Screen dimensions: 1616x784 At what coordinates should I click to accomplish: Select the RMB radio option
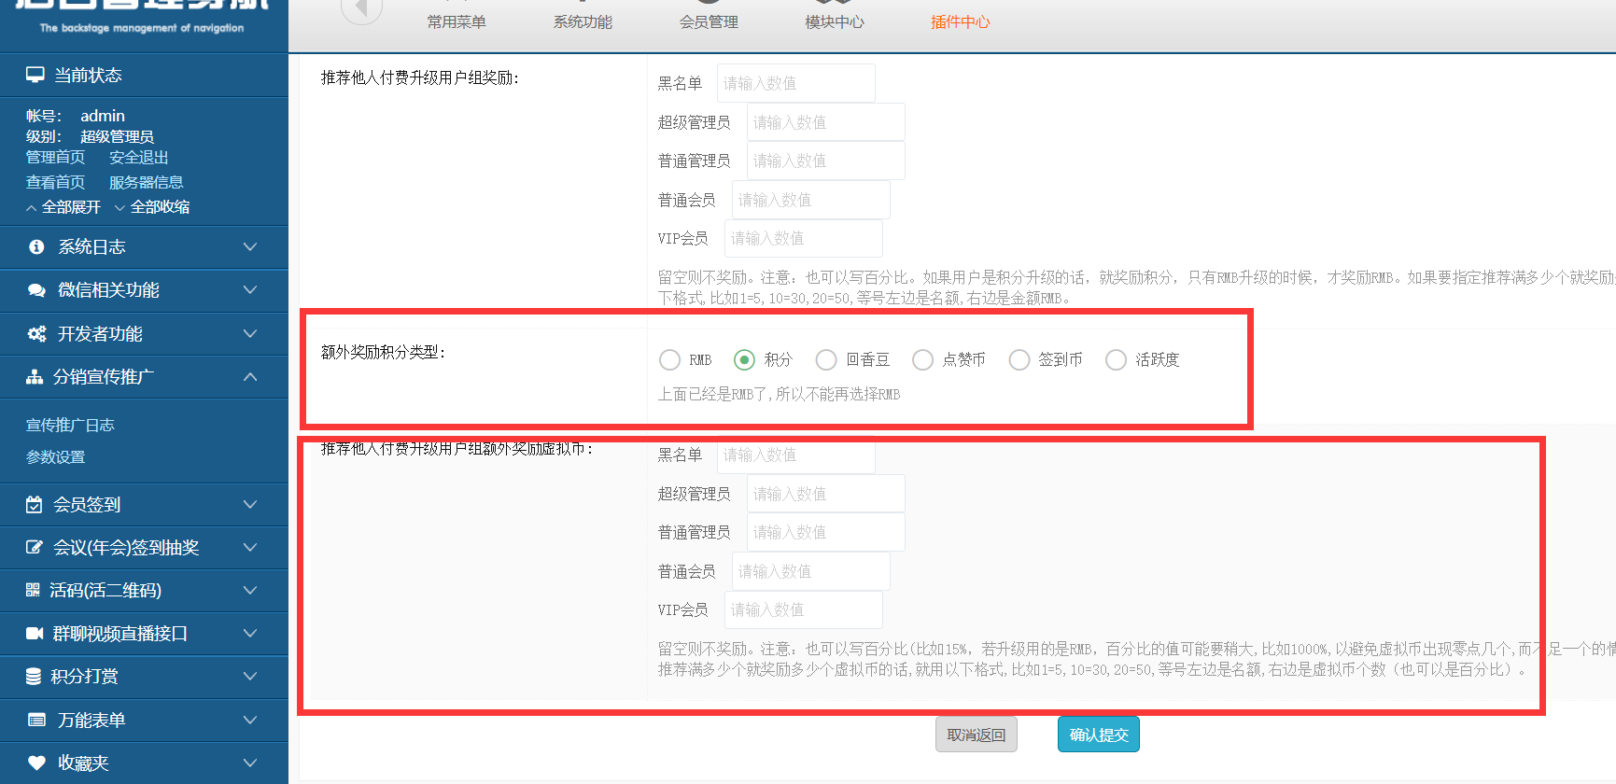click(x=669, y=360)
